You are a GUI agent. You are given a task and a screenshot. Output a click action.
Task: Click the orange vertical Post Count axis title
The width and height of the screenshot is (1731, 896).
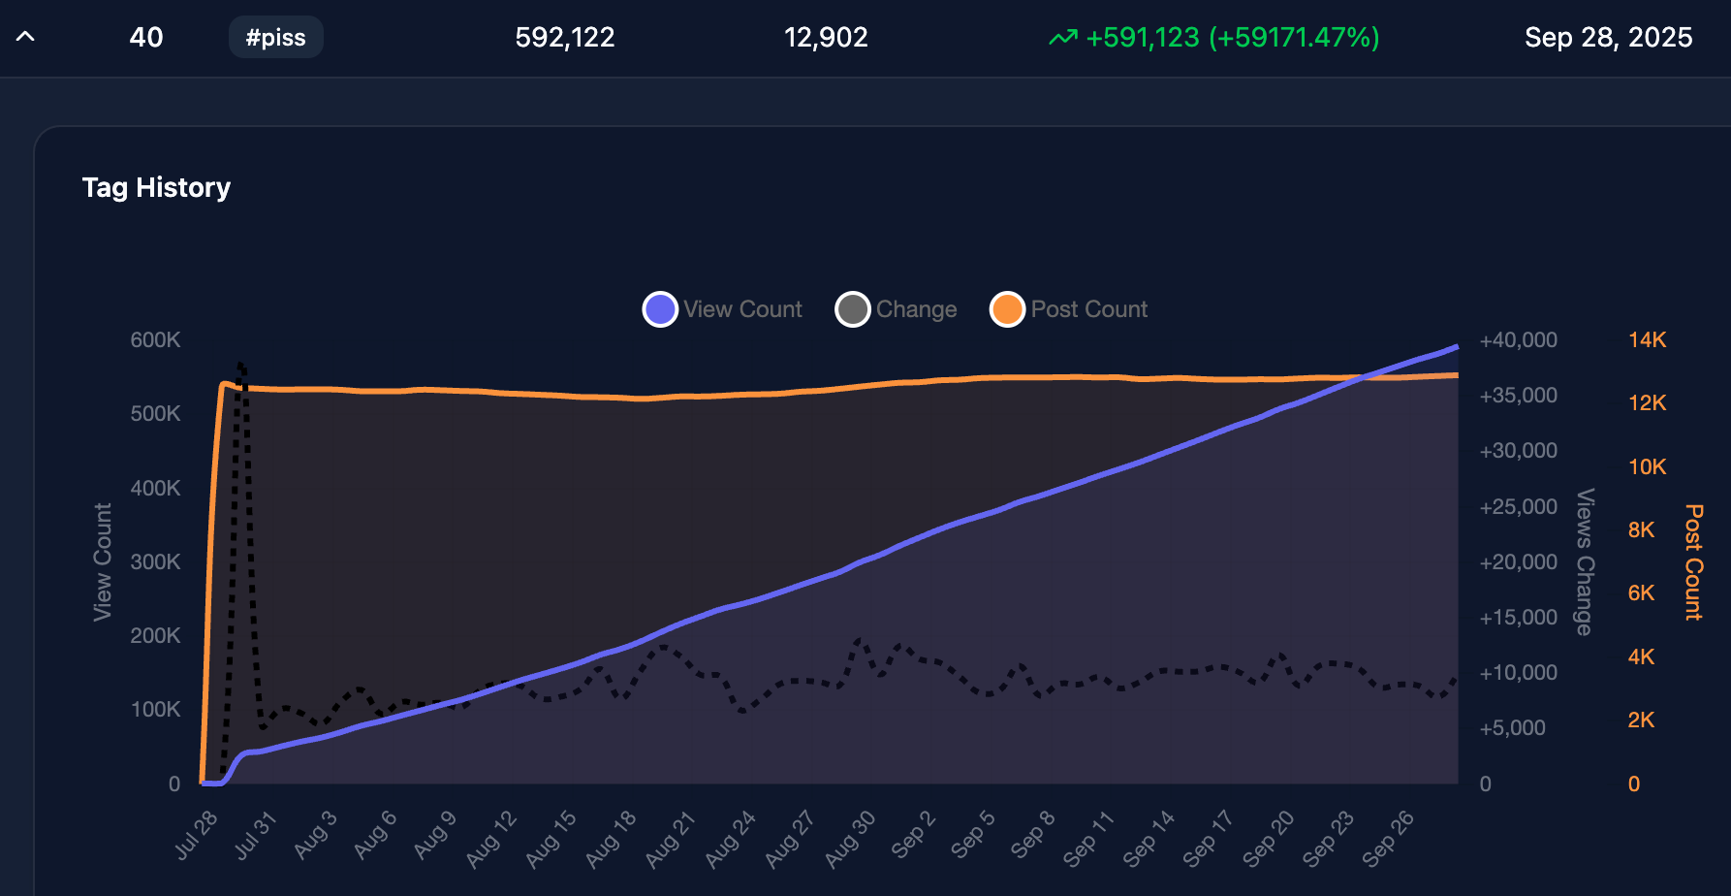point(1693,562)
